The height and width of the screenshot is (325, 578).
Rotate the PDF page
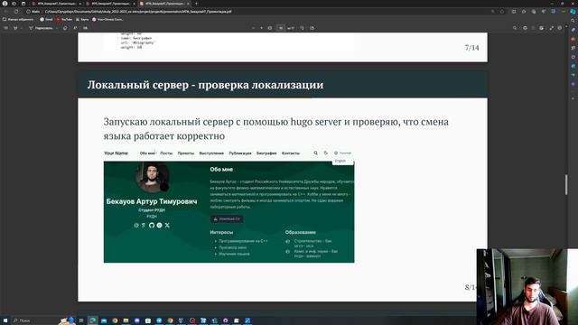click(x=302, y=28)
